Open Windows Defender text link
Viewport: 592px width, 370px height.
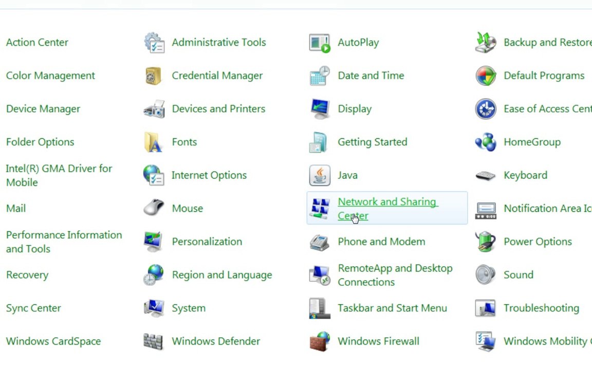pyautogui.click(x=216, y=341)
